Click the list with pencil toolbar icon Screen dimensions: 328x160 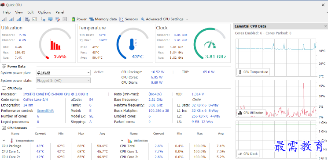click(x=57, y=19)
